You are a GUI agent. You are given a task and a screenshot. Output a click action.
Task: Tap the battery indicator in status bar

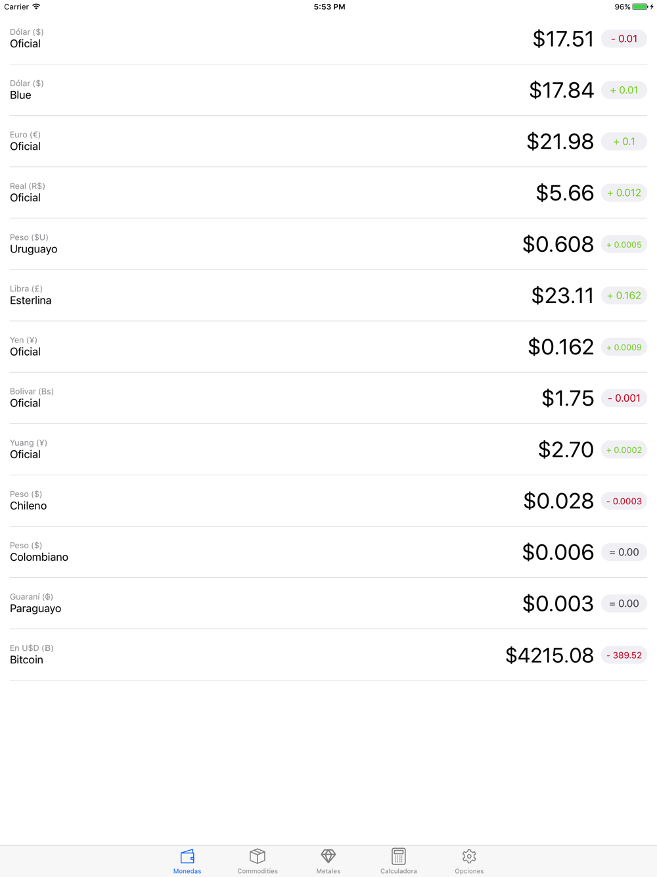click(x=640, y=7)
